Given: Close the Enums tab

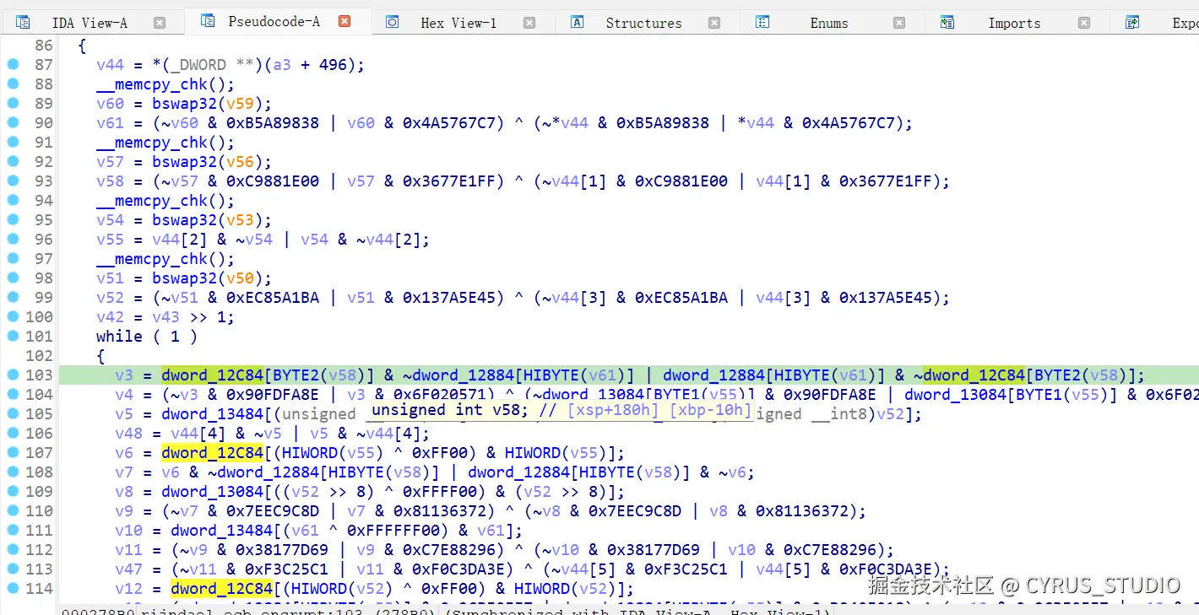Looking at the screenshot, I should tap(899, 23).
